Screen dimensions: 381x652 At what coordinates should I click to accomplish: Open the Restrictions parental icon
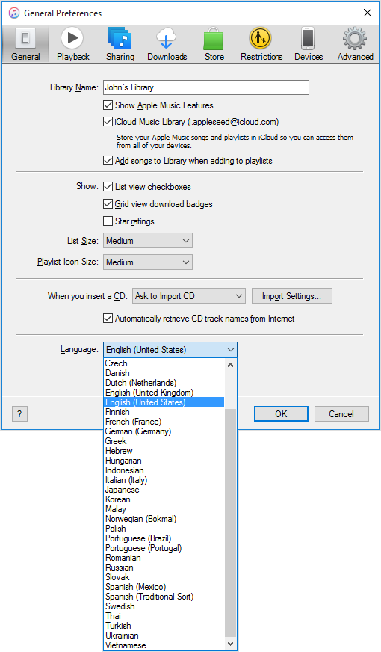pyautogui.click(x=261, y=38)
